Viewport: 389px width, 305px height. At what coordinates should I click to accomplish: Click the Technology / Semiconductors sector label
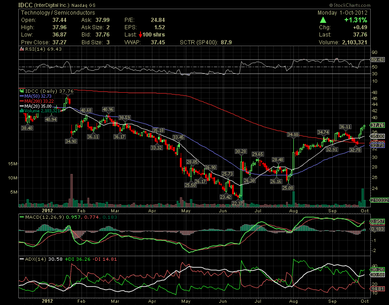point(58,13)
